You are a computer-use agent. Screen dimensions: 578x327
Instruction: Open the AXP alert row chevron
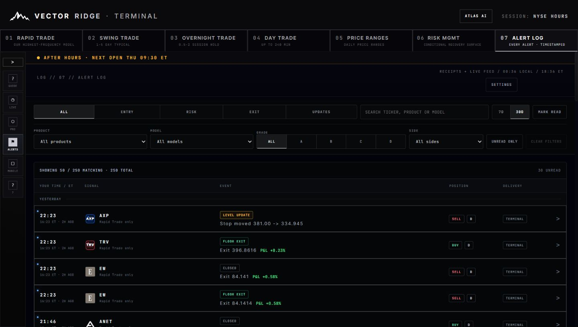(558, 219)
